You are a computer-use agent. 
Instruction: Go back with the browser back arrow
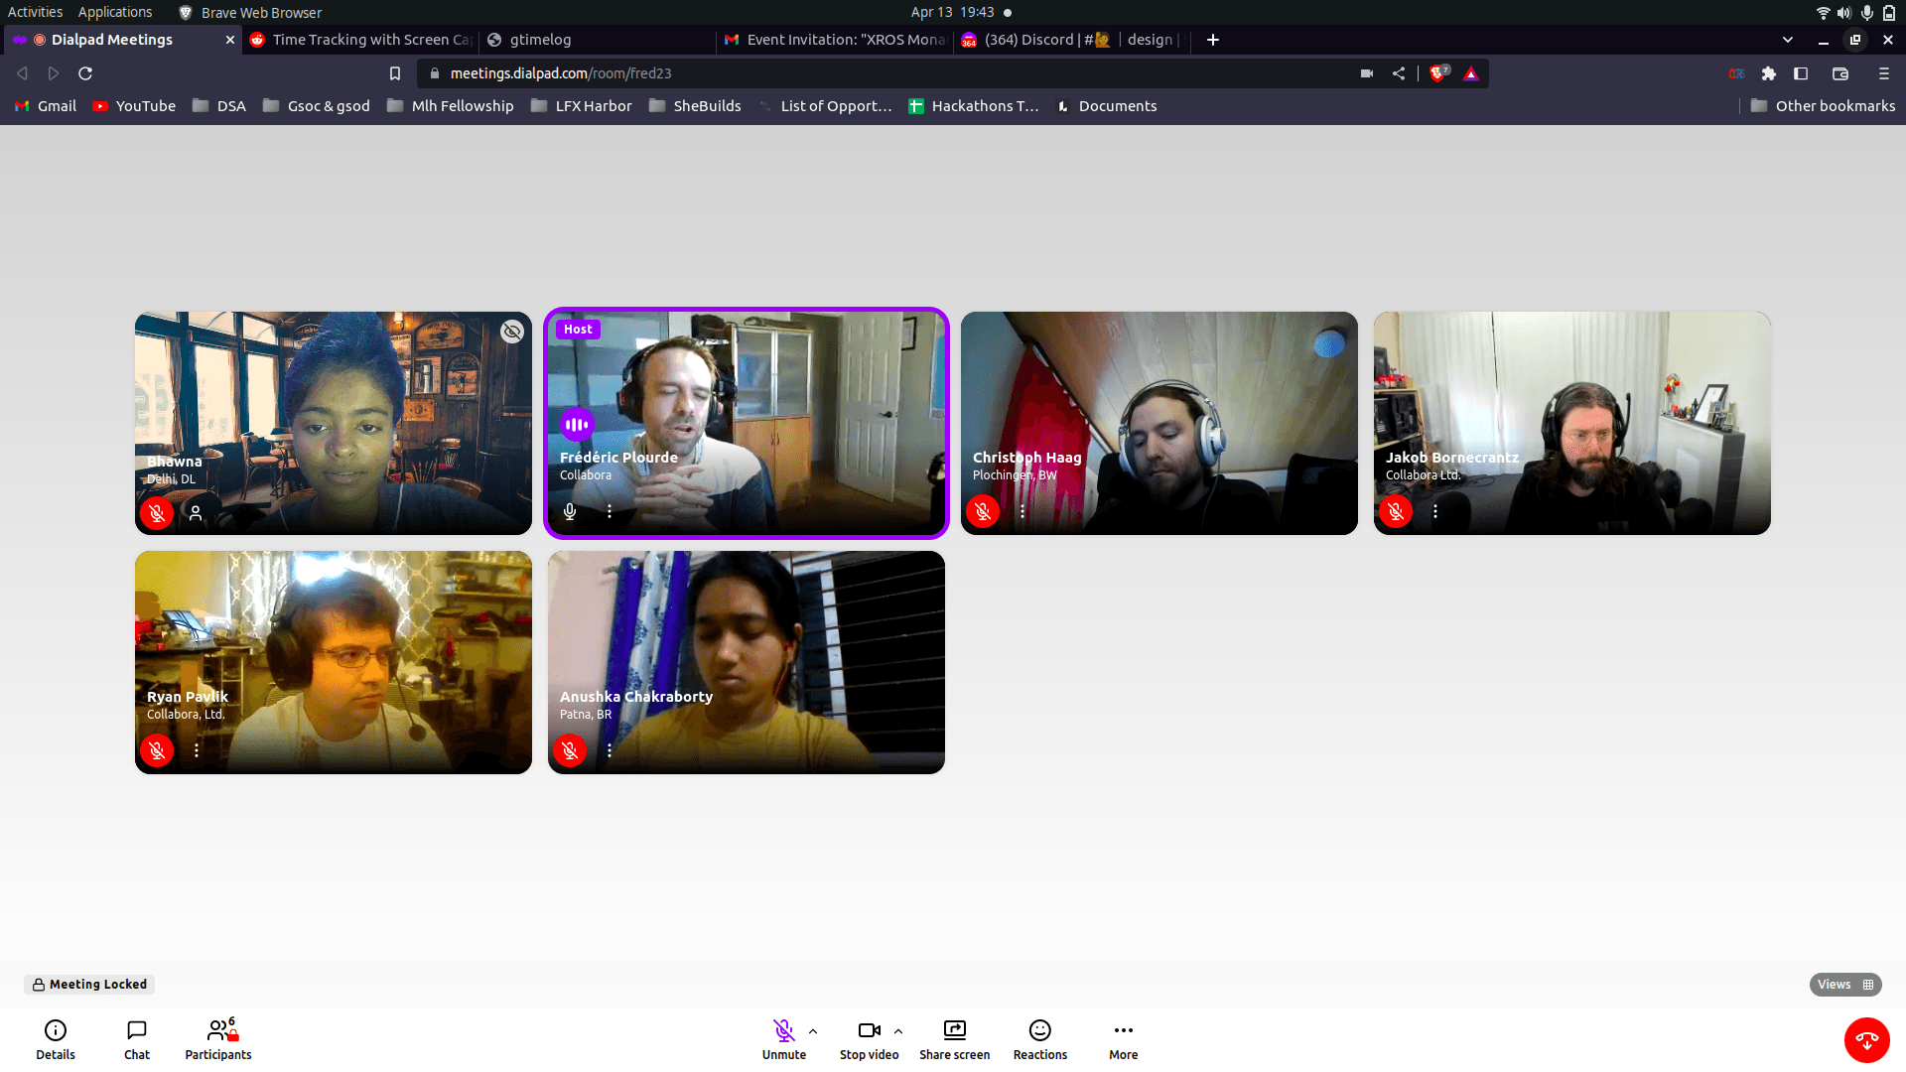point(22,73)
